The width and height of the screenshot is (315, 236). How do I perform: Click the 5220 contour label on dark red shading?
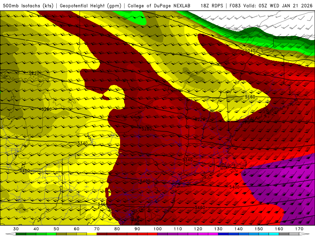point(200,120)
